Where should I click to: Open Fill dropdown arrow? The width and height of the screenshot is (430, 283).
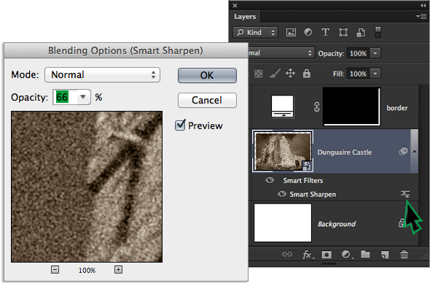[x=375, y=74]
